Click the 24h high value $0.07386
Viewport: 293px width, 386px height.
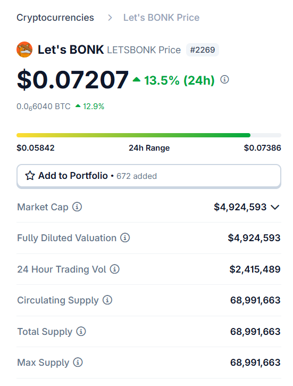pos(262,147)
